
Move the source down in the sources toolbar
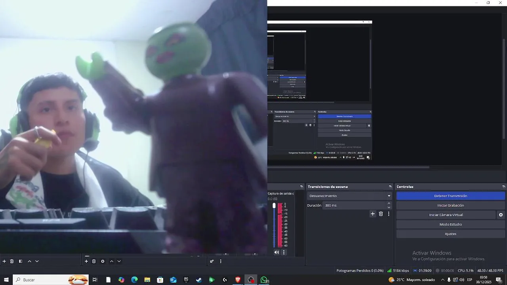[119, 261]
